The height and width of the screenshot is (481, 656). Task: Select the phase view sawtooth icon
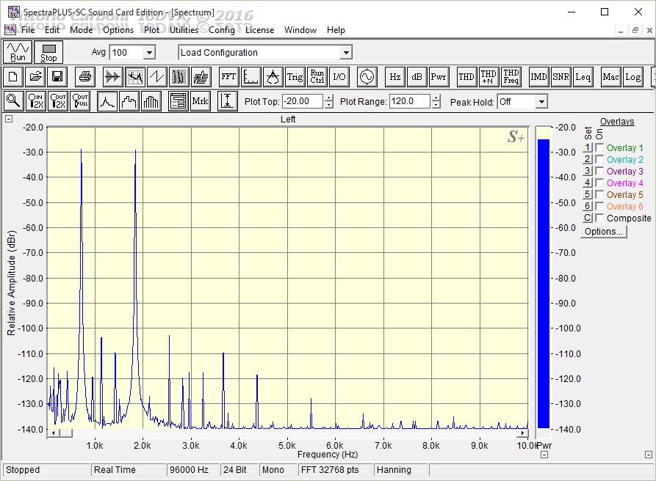click(157, 77)
